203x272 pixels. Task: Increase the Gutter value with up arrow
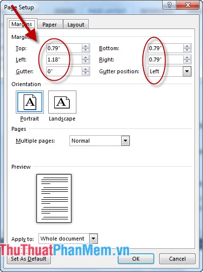point(86,69)
